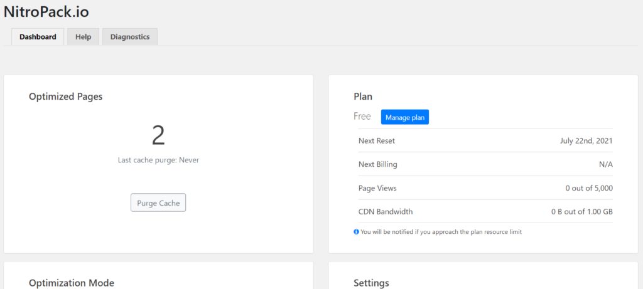Click the NitroPack.io page title

(x=46, y=12)
